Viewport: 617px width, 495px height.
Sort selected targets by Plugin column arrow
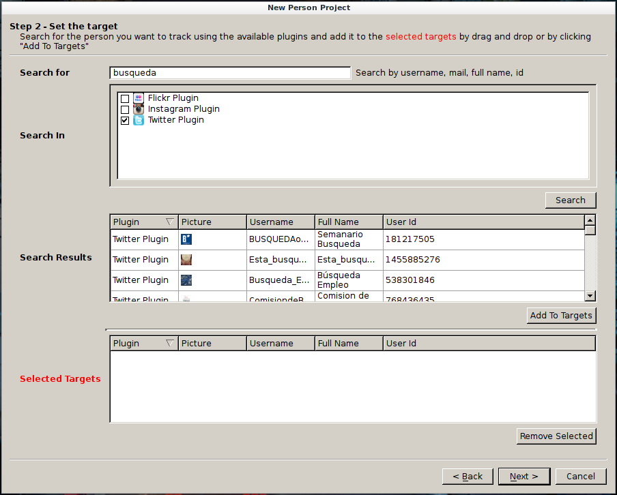tap(170, 344)
